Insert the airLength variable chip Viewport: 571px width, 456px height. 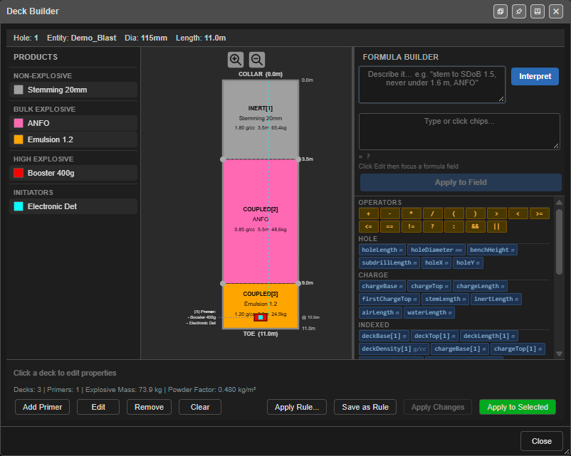(380, 312)
